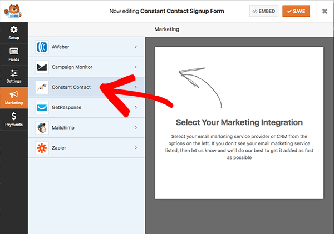Expand the GetResponse chevron arrow
Image resolution: width=334 pixels, height=234 pixels.
coord(136,107)
